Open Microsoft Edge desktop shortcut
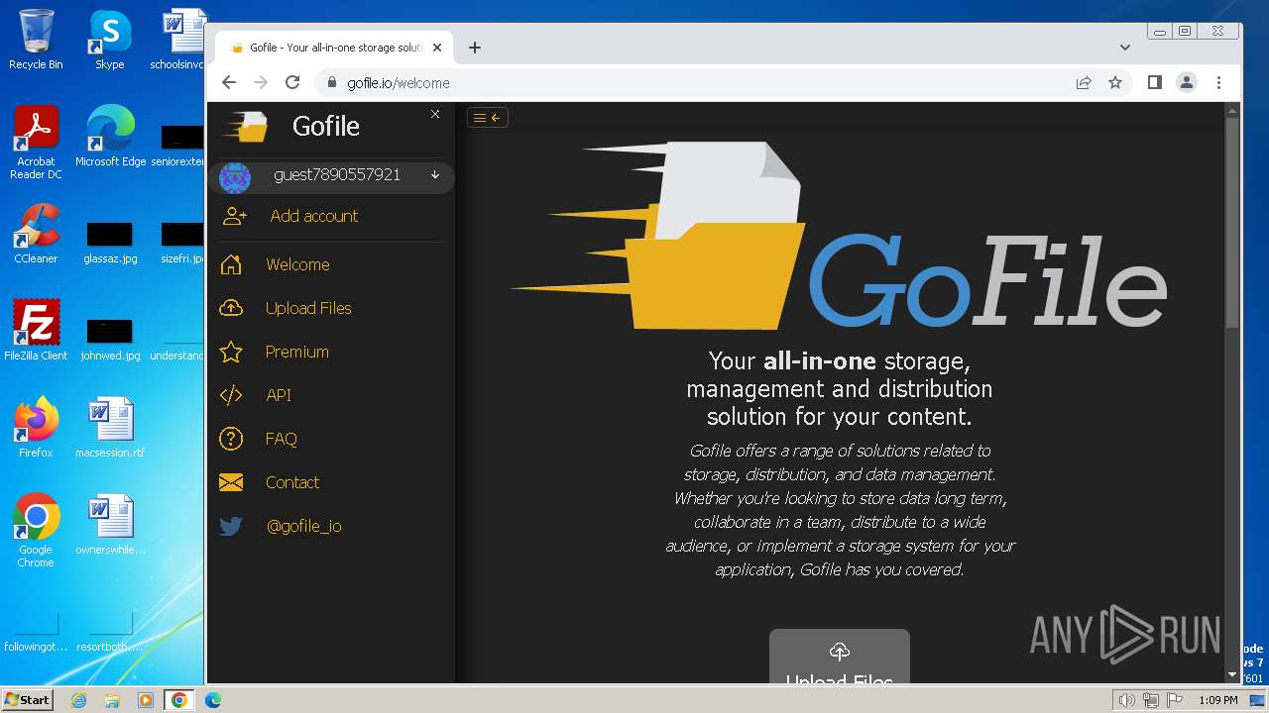 point(110,138)
